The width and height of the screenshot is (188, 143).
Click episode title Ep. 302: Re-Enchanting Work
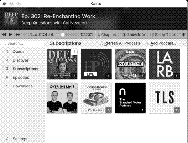coord(58,16)
